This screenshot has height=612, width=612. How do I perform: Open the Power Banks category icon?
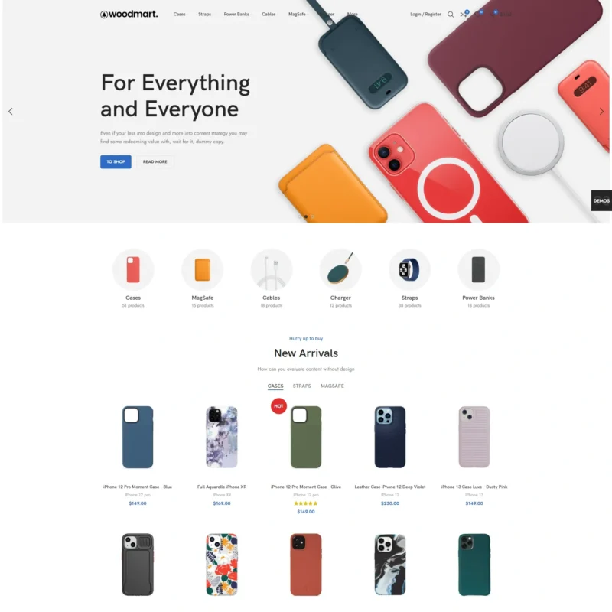(x=479, y=269)
